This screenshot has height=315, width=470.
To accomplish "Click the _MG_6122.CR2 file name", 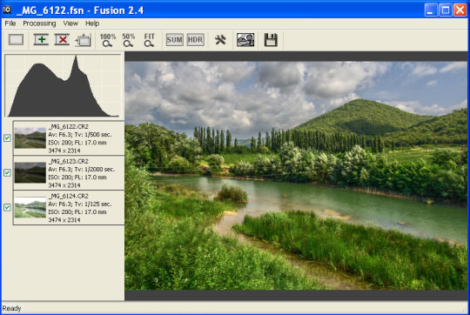I will tap(69, 127).
